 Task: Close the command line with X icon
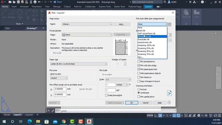point(49,110)
